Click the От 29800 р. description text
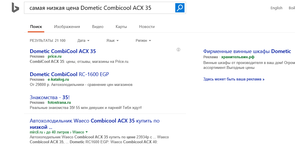The image size is (295, 149). 81,84
